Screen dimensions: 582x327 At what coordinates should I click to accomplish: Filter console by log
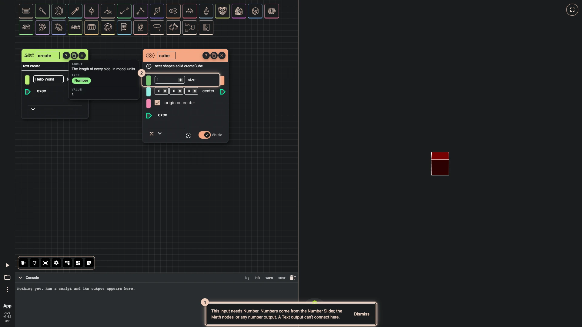pos(247,278)
